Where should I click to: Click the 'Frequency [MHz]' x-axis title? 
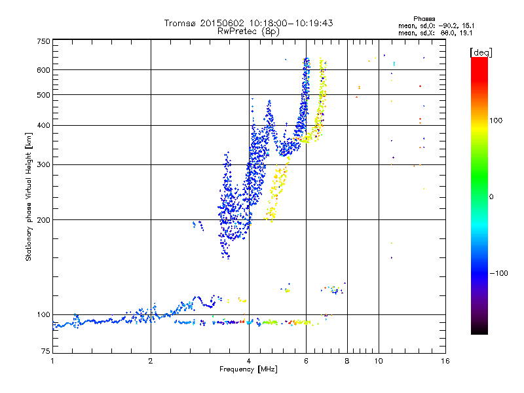click(248, 369)
